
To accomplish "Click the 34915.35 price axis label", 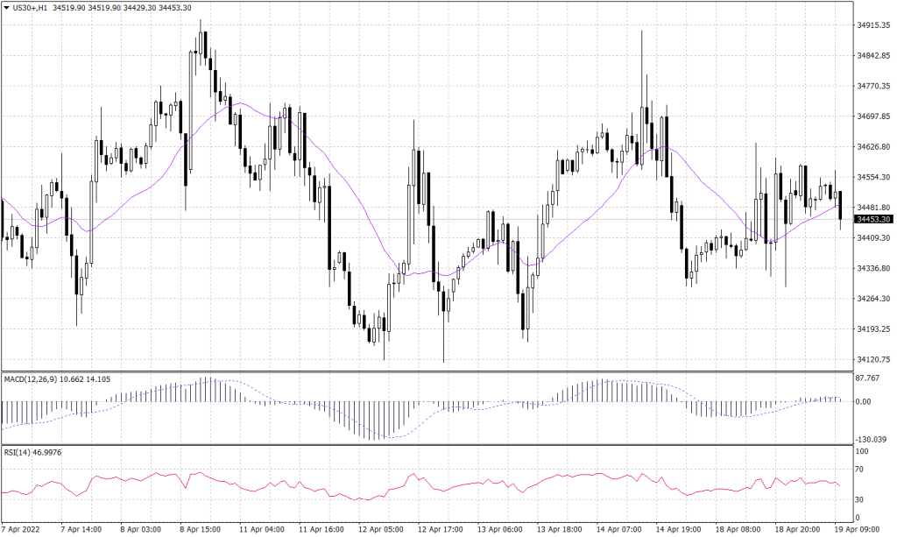I will pos(873,25).
